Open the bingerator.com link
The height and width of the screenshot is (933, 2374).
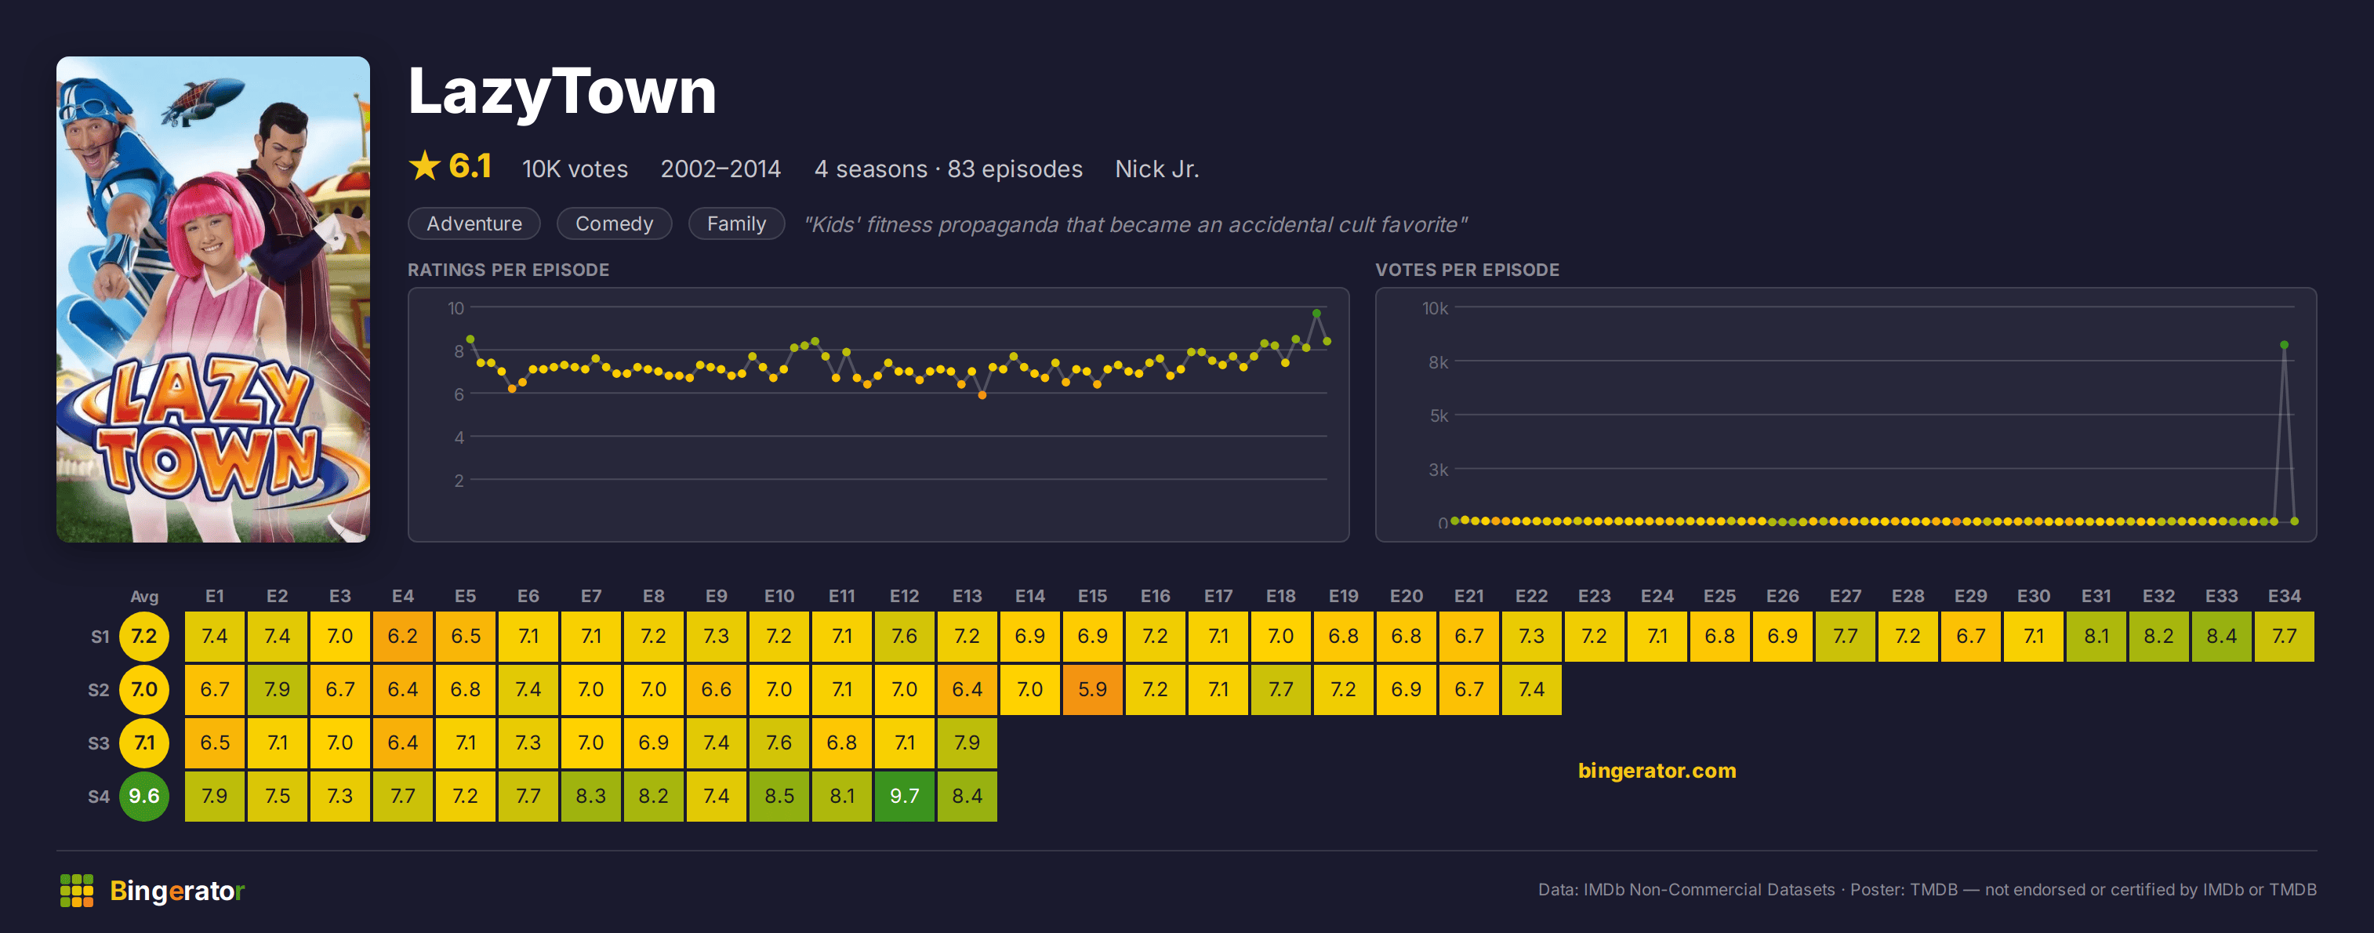coord(1656,771)
